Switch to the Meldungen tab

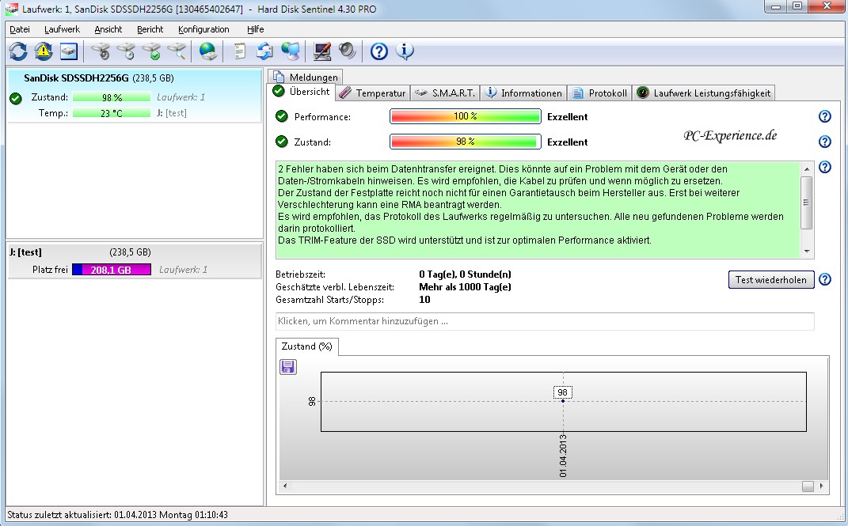(306, 77)
